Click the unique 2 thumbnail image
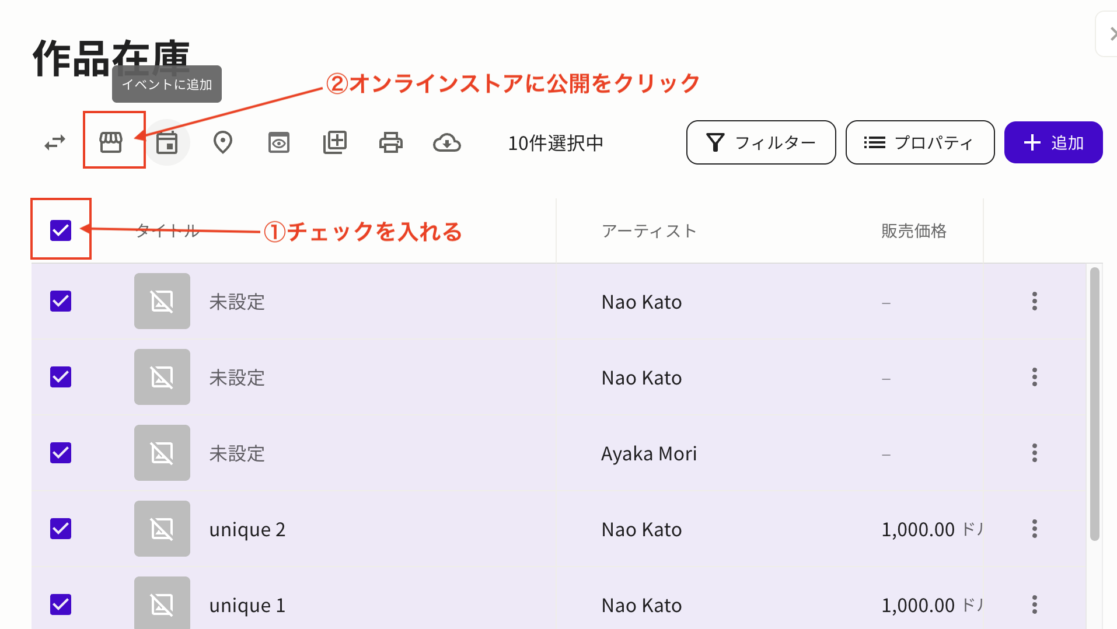1117x629 pixels. click(162, 529)
